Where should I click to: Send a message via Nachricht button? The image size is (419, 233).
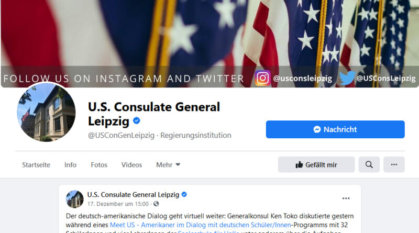point(335,129)
